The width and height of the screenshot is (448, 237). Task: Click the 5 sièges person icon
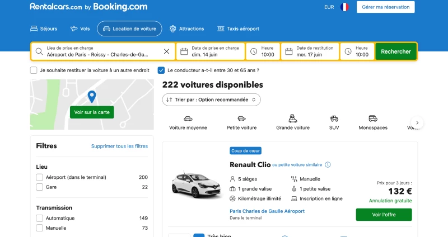(x=232, y=179)
